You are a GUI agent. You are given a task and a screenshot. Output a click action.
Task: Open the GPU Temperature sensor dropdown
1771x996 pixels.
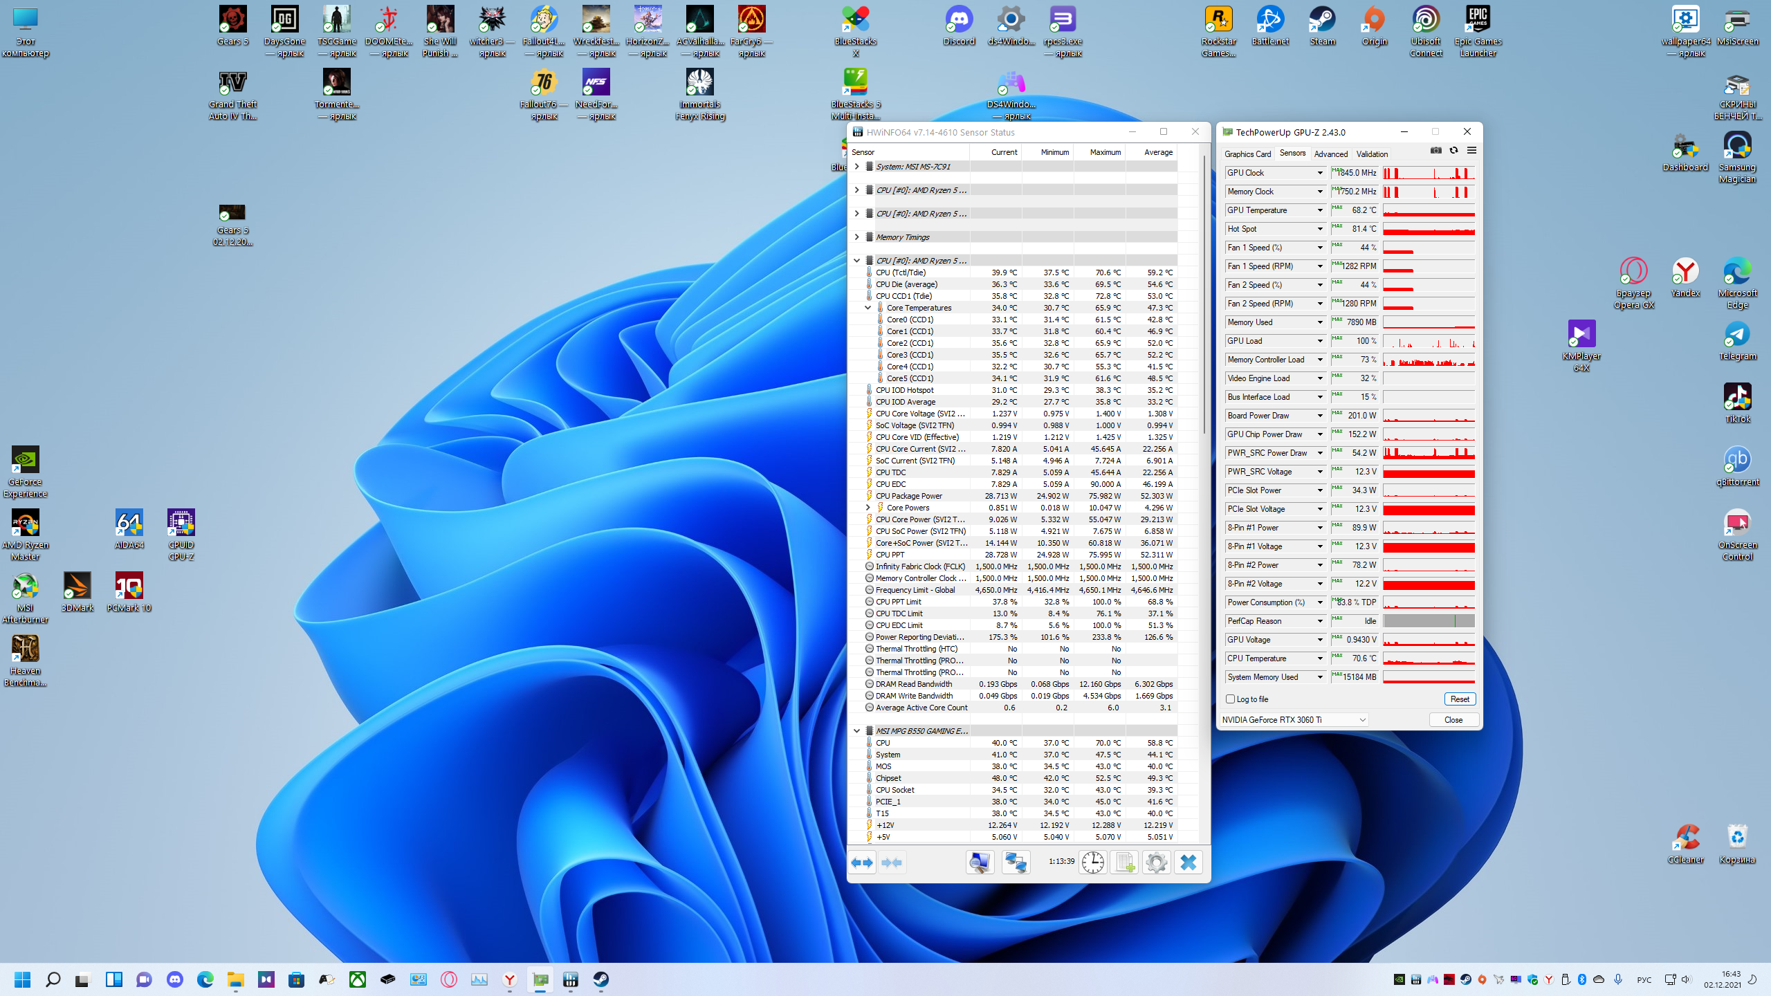tap(1319, 210)
